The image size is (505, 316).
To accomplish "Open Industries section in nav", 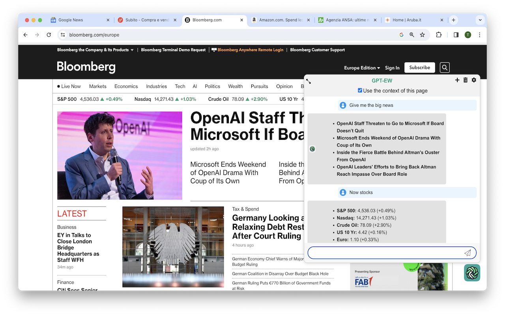I will [156, 86].
